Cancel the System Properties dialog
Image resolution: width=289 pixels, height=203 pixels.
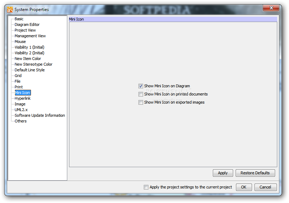coord(266,187)
